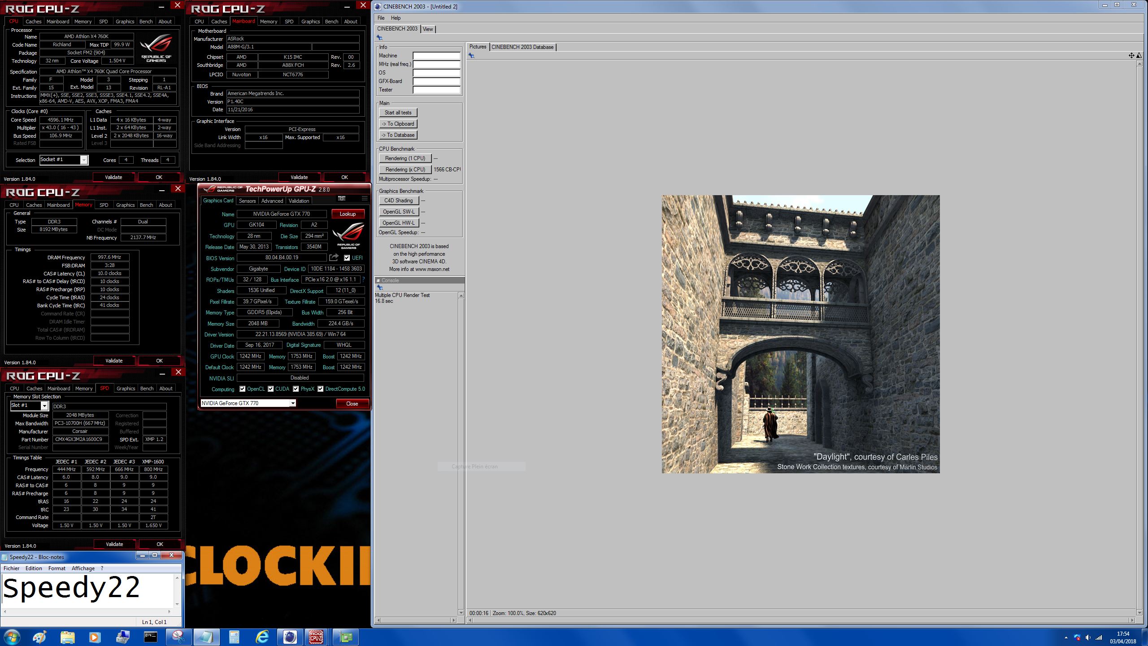This screenshot has width=1148, height=646.
Task: Switch to the Advanced tab in GPU-Z
Action: click(272, 201)
